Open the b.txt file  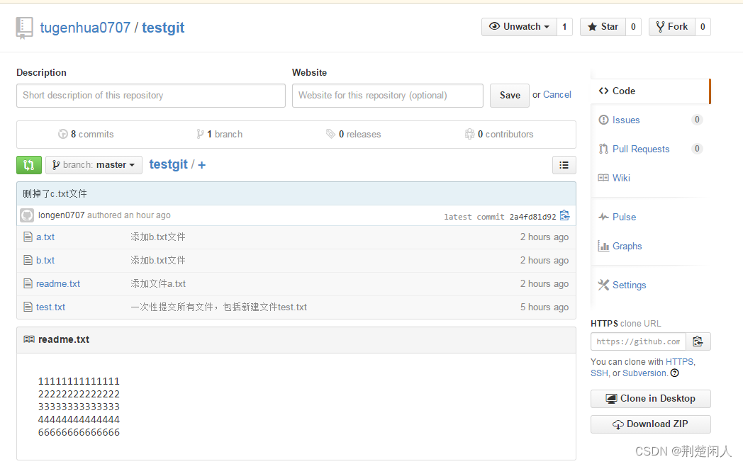(45, 261)
